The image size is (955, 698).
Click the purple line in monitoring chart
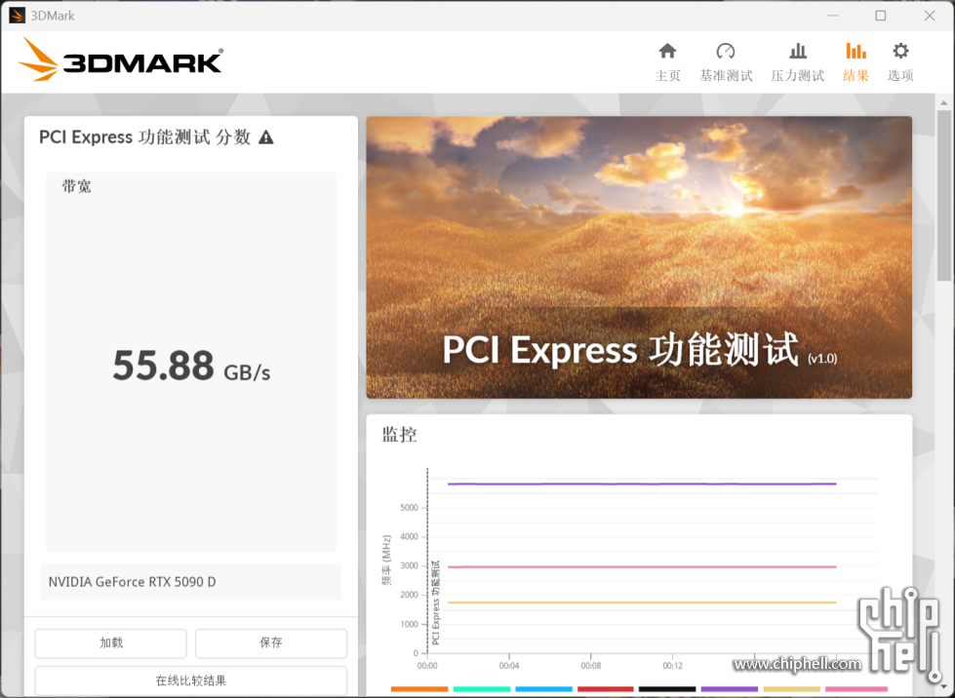point(642,484)
